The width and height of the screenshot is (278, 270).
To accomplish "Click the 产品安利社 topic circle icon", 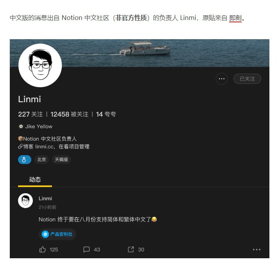I will [x=45, y=234].
